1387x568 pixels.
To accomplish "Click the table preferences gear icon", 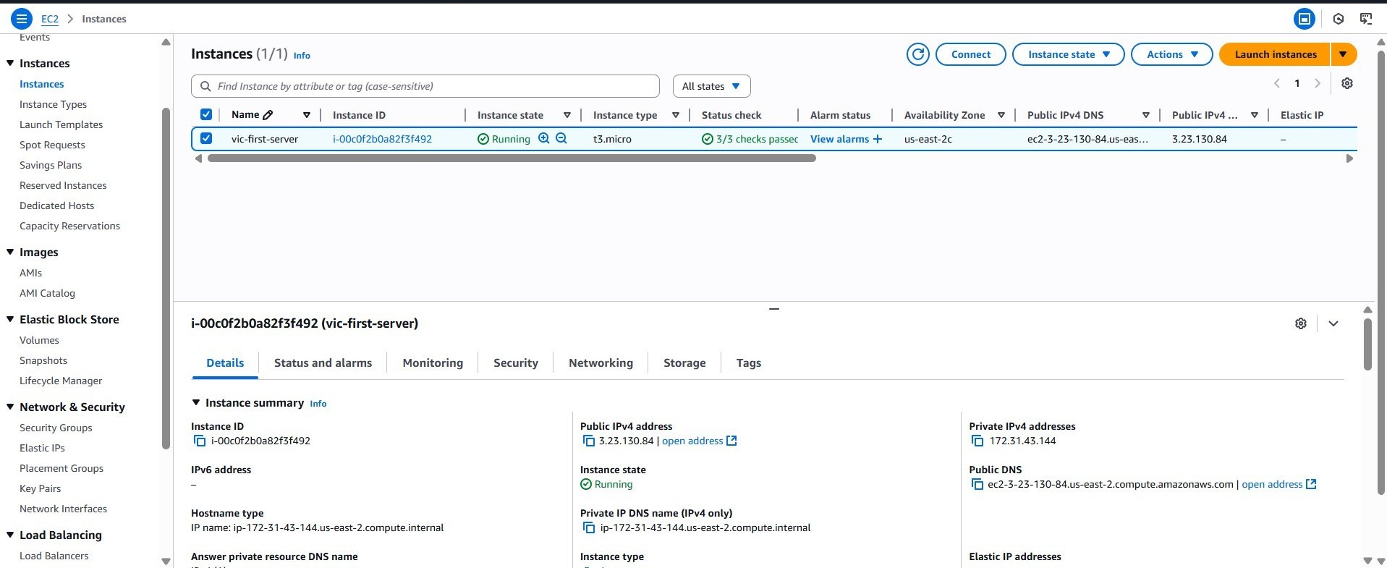I will tap(1346, 83).
